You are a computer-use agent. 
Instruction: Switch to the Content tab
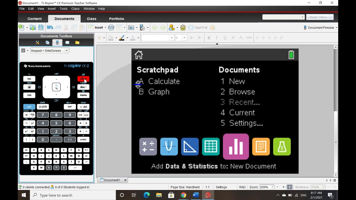[34, 19]
